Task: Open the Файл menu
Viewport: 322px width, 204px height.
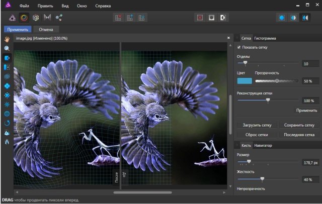Action: [24, 6]
